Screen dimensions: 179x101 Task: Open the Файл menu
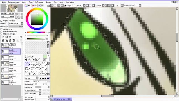coord(4,2)
